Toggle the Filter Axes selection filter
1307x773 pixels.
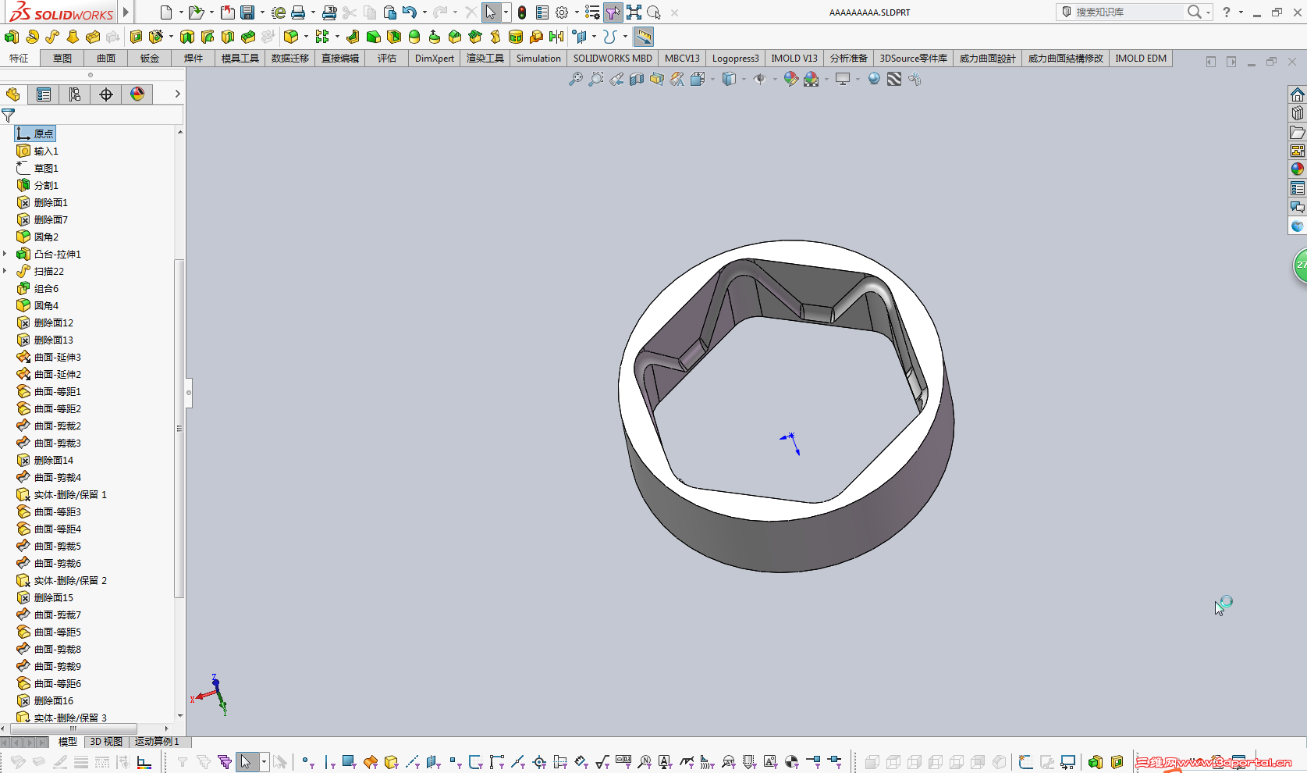tap(413, 762)
